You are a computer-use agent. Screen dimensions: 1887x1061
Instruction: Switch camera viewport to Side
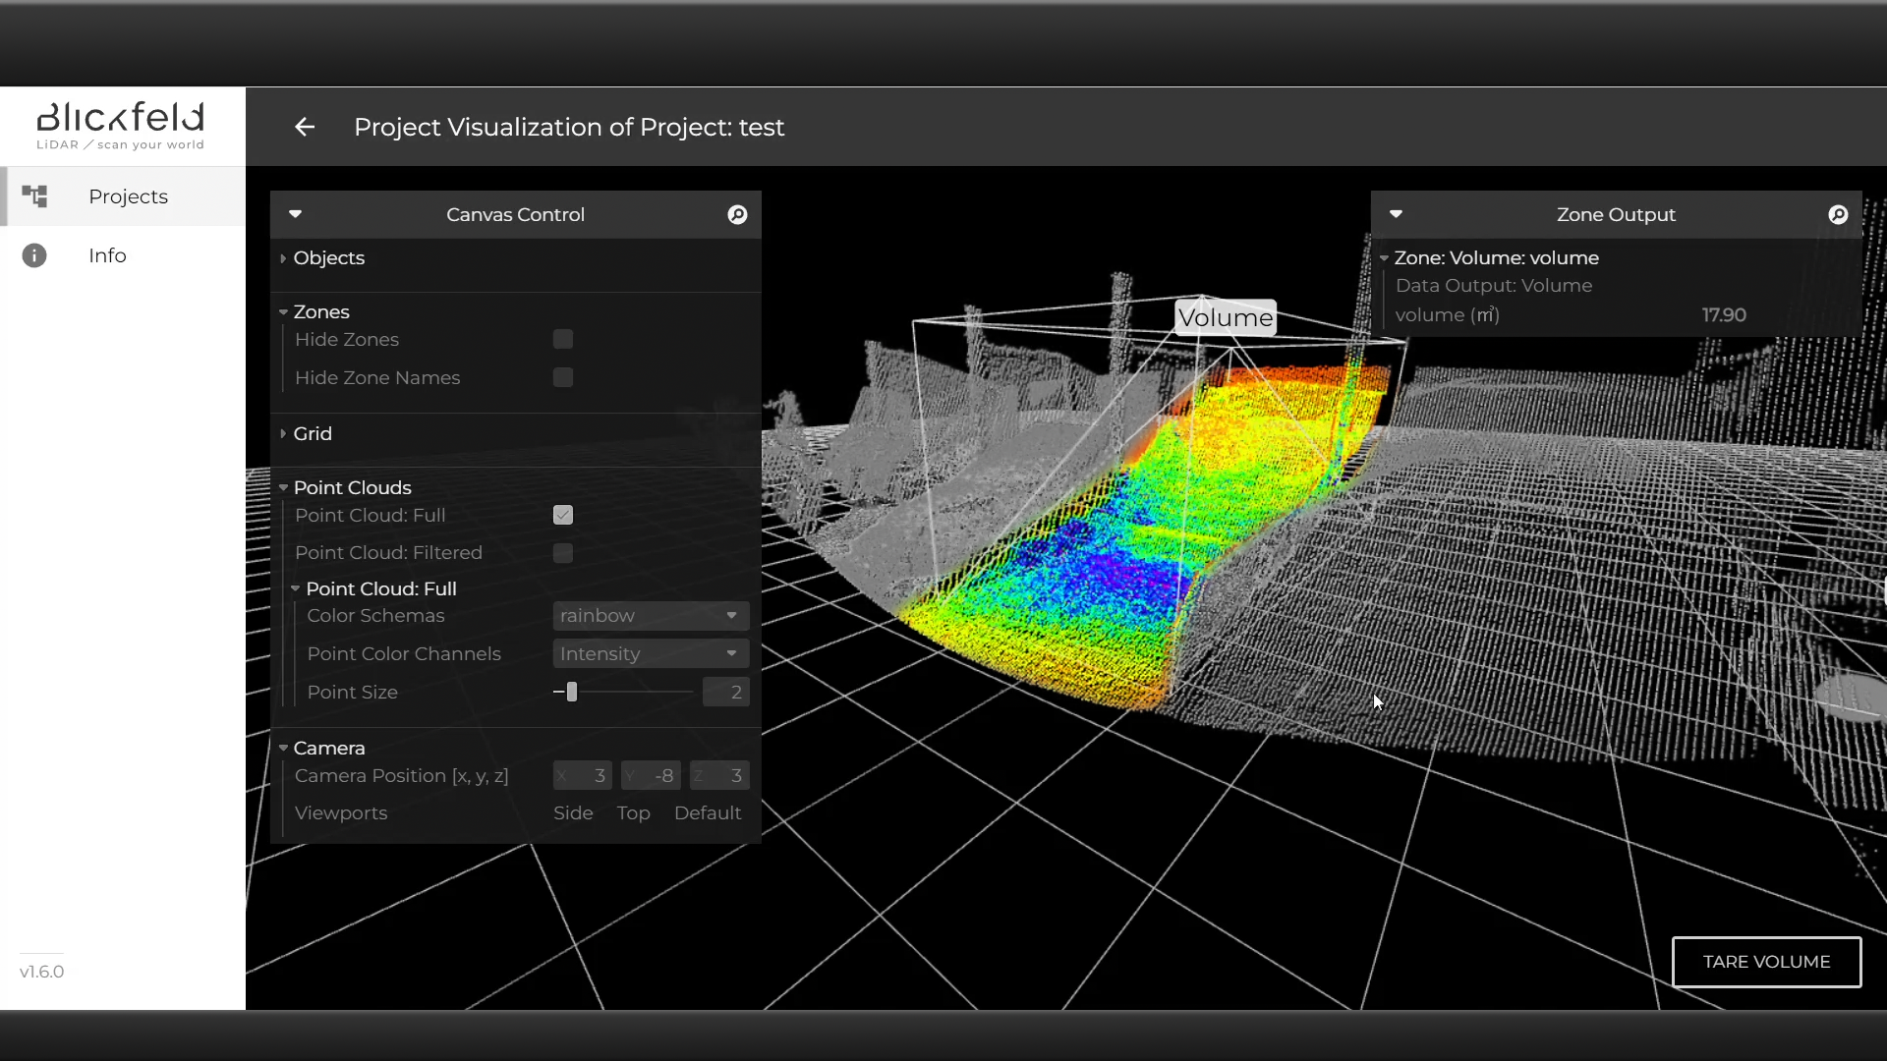tap(573, 812)
